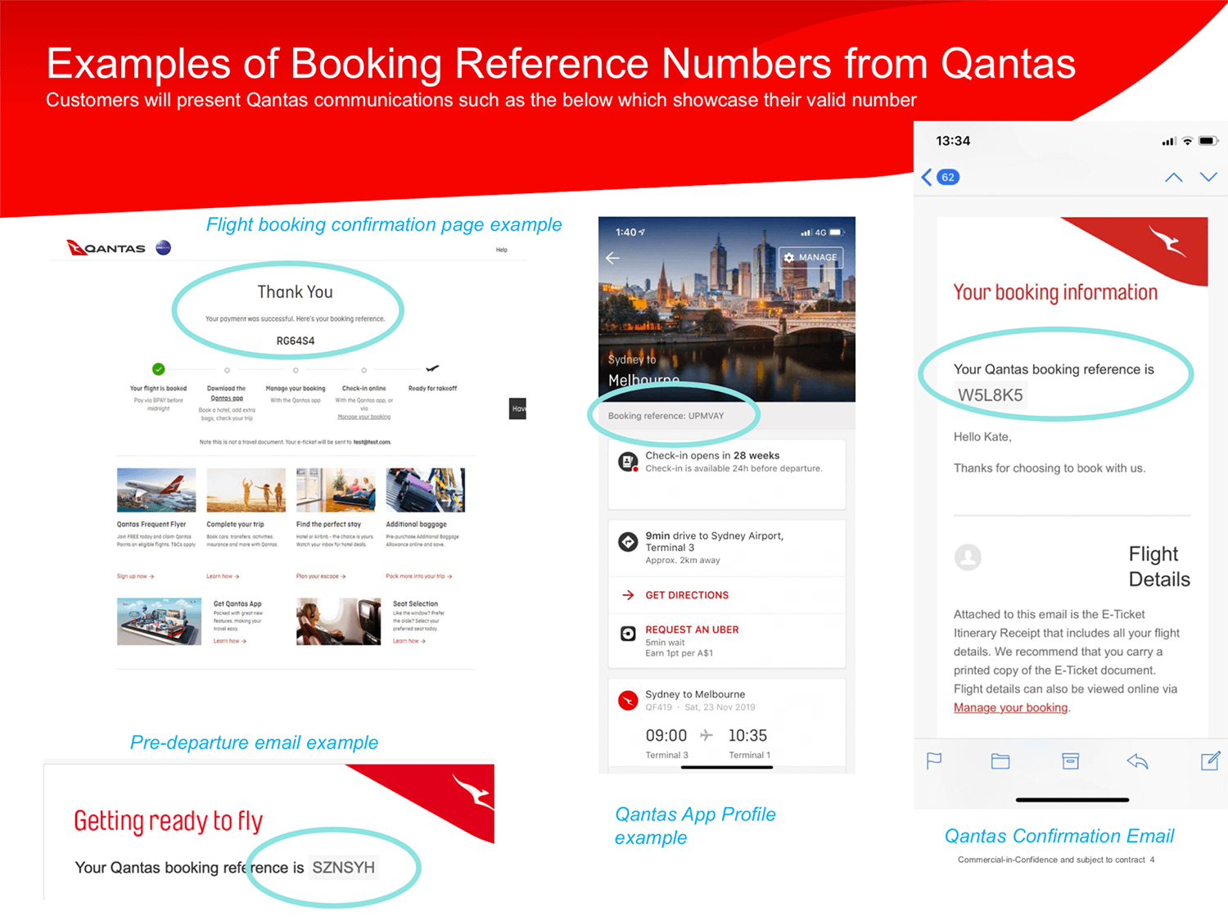Click Learn how under Get Qantas App
This screenshot has width=1228, height=921.
point(230,641)
